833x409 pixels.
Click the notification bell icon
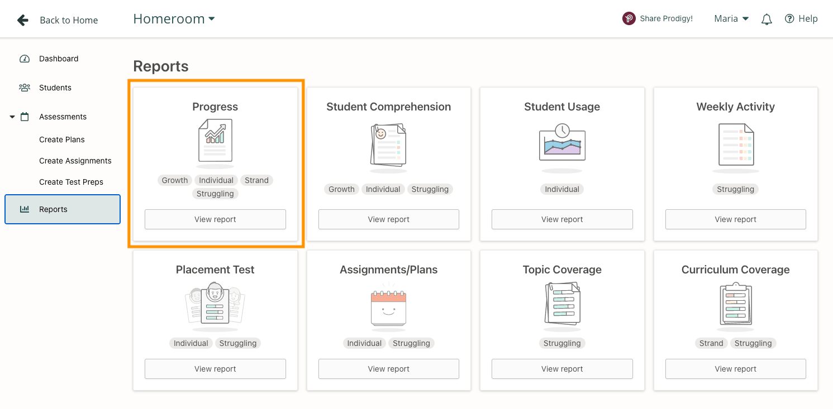pyautogui.click(x=767, y=18)
